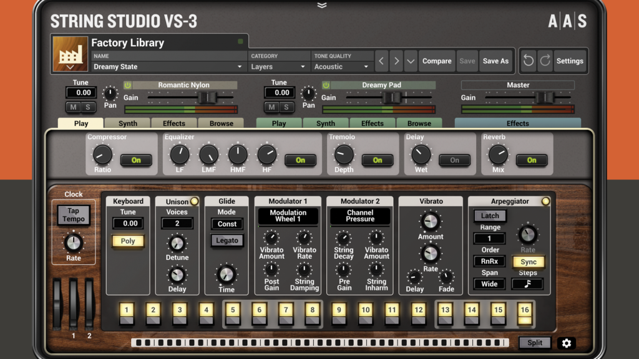Image resolution: width=639 pixels, height=359 pixels.
Task: Click the redo arrow icon
Action: pos(545,61)
